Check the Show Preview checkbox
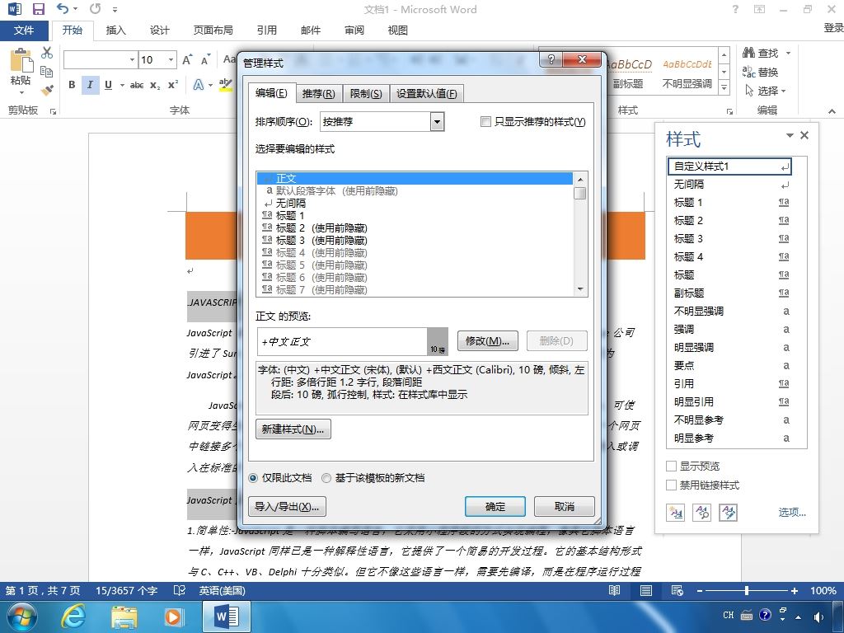Screen dimensions: 844x633 pos(671,467)
